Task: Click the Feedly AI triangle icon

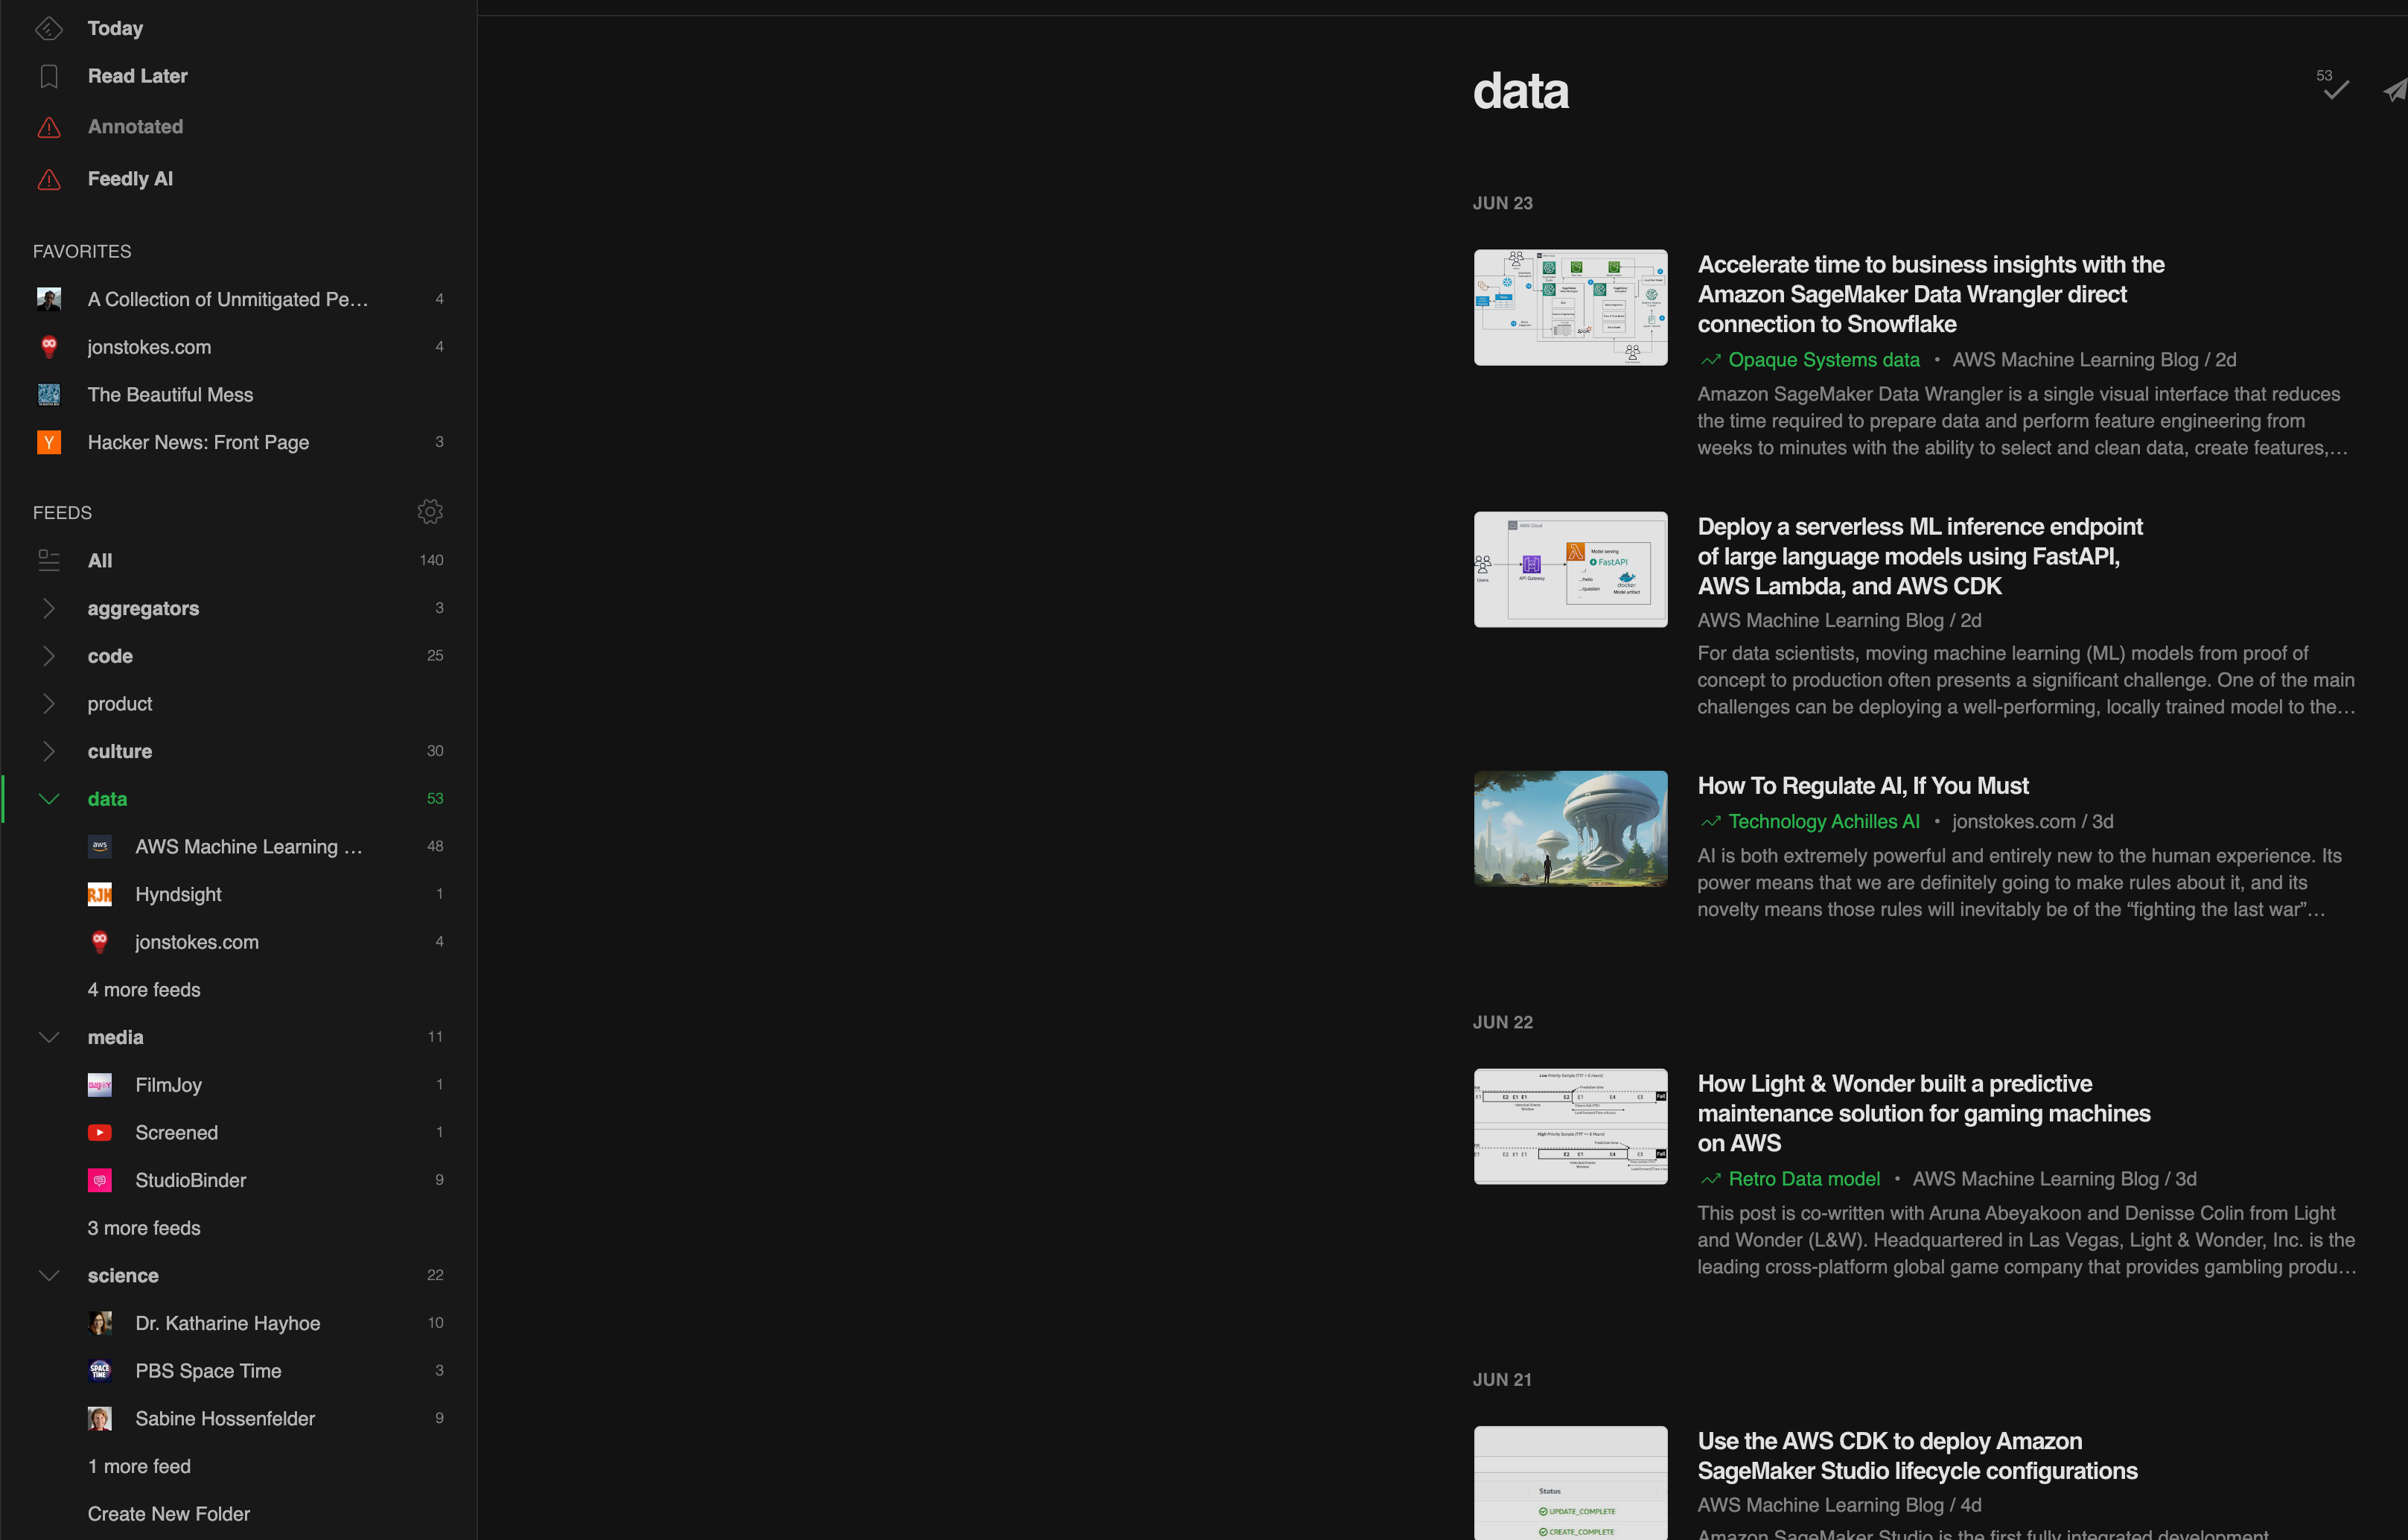Action: [49, 180]
